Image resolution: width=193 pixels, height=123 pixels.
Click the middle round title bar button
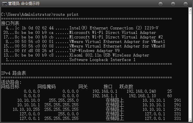click(173, 4)
